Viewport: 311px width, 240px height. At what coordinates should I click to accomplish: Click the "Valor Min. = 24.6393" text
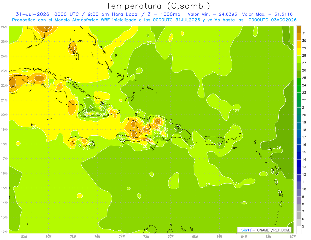pyautogui.click(x=212, y=14)
